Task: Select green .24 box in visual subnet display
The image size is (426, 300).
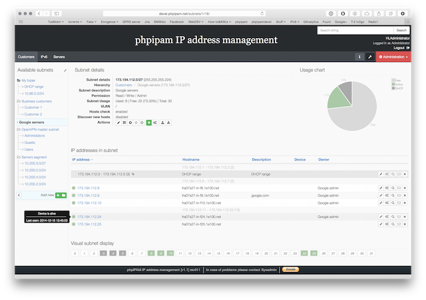Action: 304,253
